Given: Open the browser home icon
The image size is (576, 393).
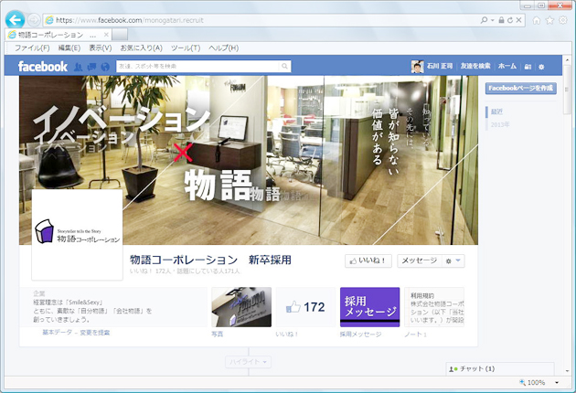Looking at the screenshot, I should click(x=537, y=20).
